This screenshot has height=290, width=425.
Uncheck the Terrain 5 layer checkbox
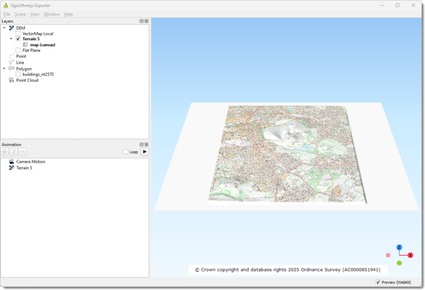pyautogui.click(x=18, y=39)
